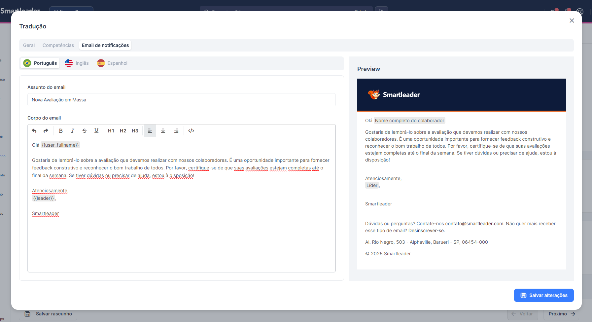
Task: Toggle italic text formatting
Action: click(73, 131)
